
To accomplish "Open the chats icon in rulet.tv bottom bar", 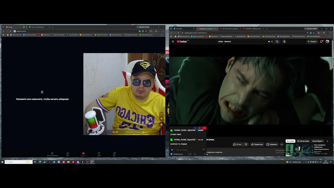I will click(114, 154).
